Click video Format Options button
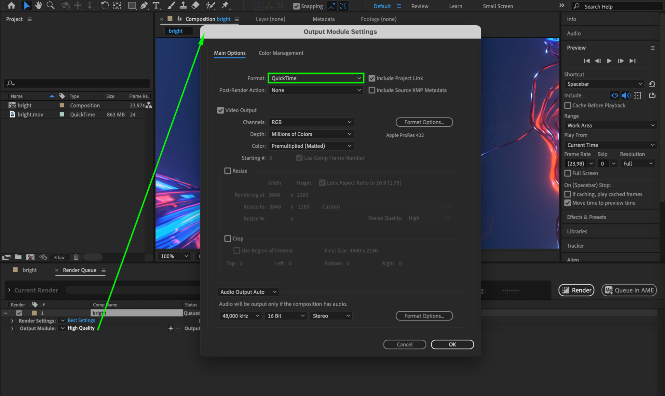665x396 pixels. pyautogui.click(x=424, y=122)
